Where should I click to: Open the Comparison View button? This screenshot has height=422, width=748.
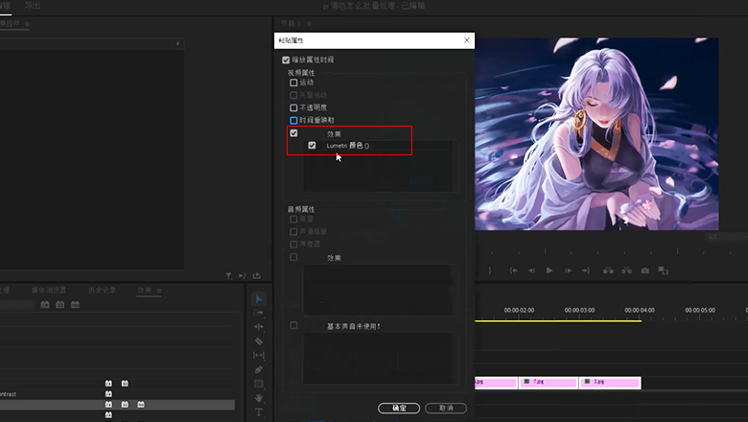663,270
